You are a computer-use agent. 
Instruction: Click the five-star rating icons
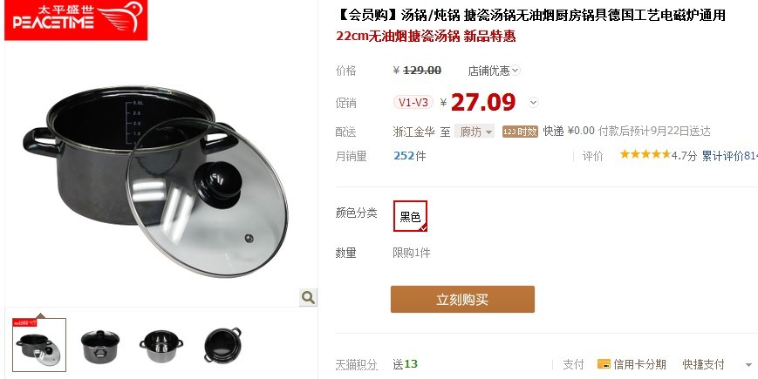[x=645, y=154]
